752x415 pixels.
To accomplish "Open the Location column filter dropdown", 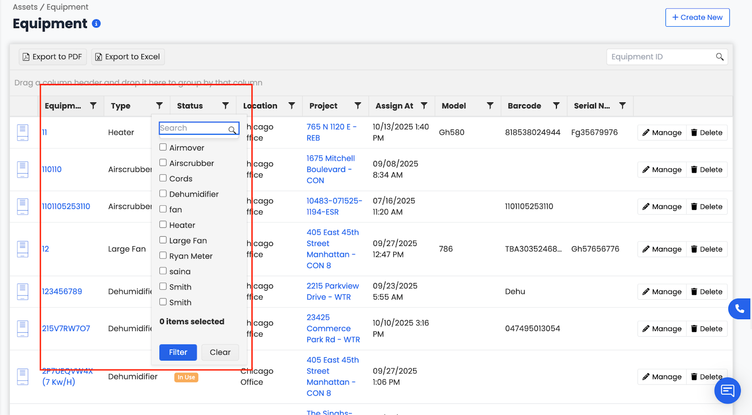I will (292, 106).
